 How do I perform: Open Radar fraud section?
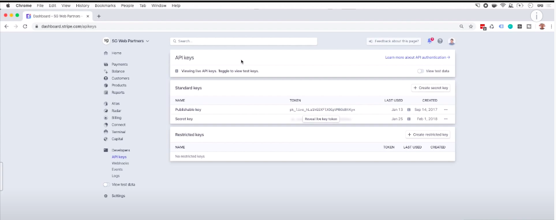coord(116,111)
